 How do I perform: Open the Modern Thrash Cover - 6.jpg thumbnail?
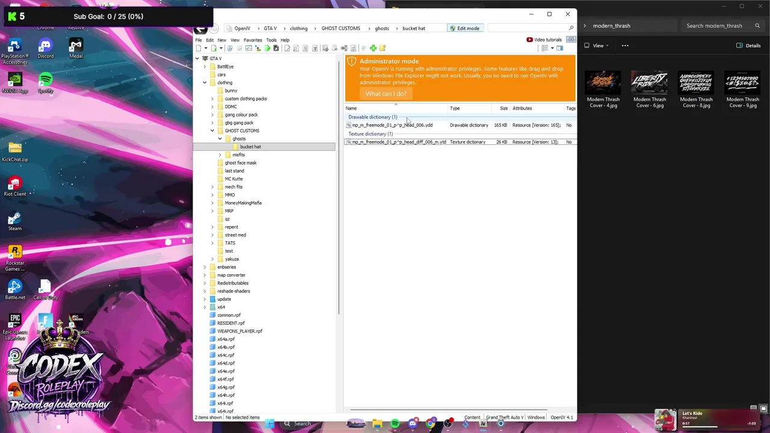pos(650,90)
